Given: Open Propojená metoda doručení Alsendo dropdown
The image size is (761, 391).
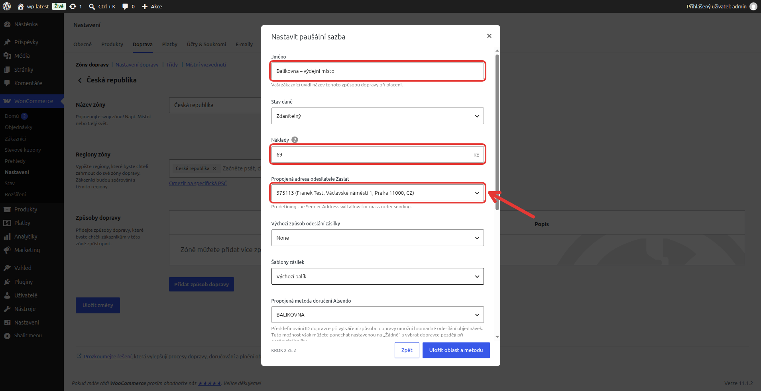Looking at the screenshot, I should coord(378,315).
